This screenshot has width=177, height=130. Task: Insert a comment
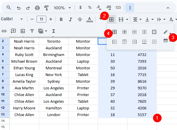(x=13, y=31)
